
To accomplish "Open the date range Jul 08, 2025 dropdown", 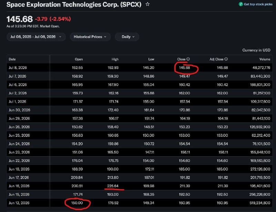I will tap(36, 37).
